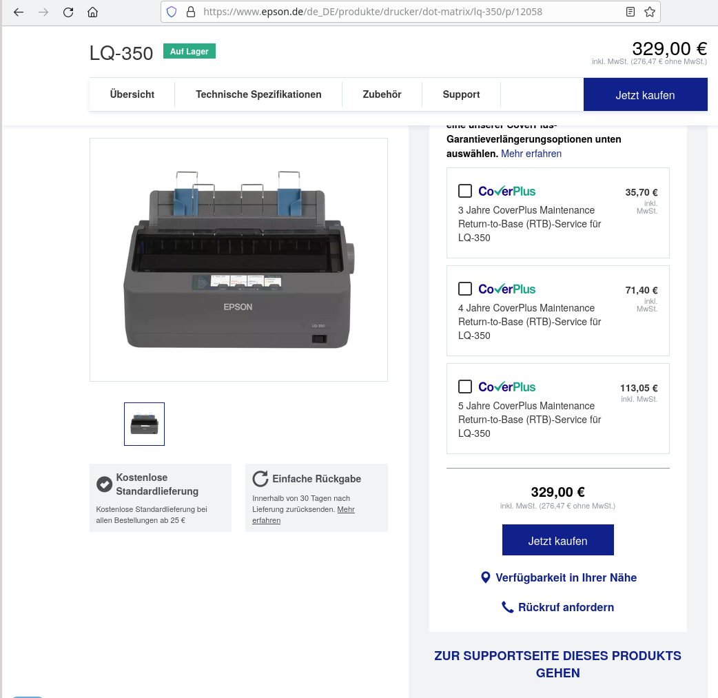718x698 pixels.
Task: Click the 113,05 € CoverPlus price
Action: [x=639, y=388]
